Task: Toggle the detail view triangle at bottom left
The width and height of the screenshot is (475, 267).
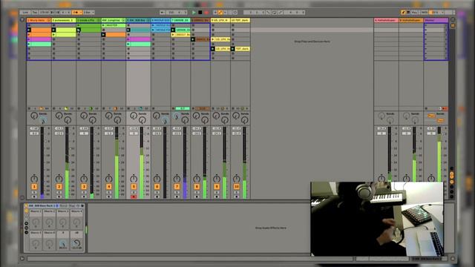Action: coord(22,259)
